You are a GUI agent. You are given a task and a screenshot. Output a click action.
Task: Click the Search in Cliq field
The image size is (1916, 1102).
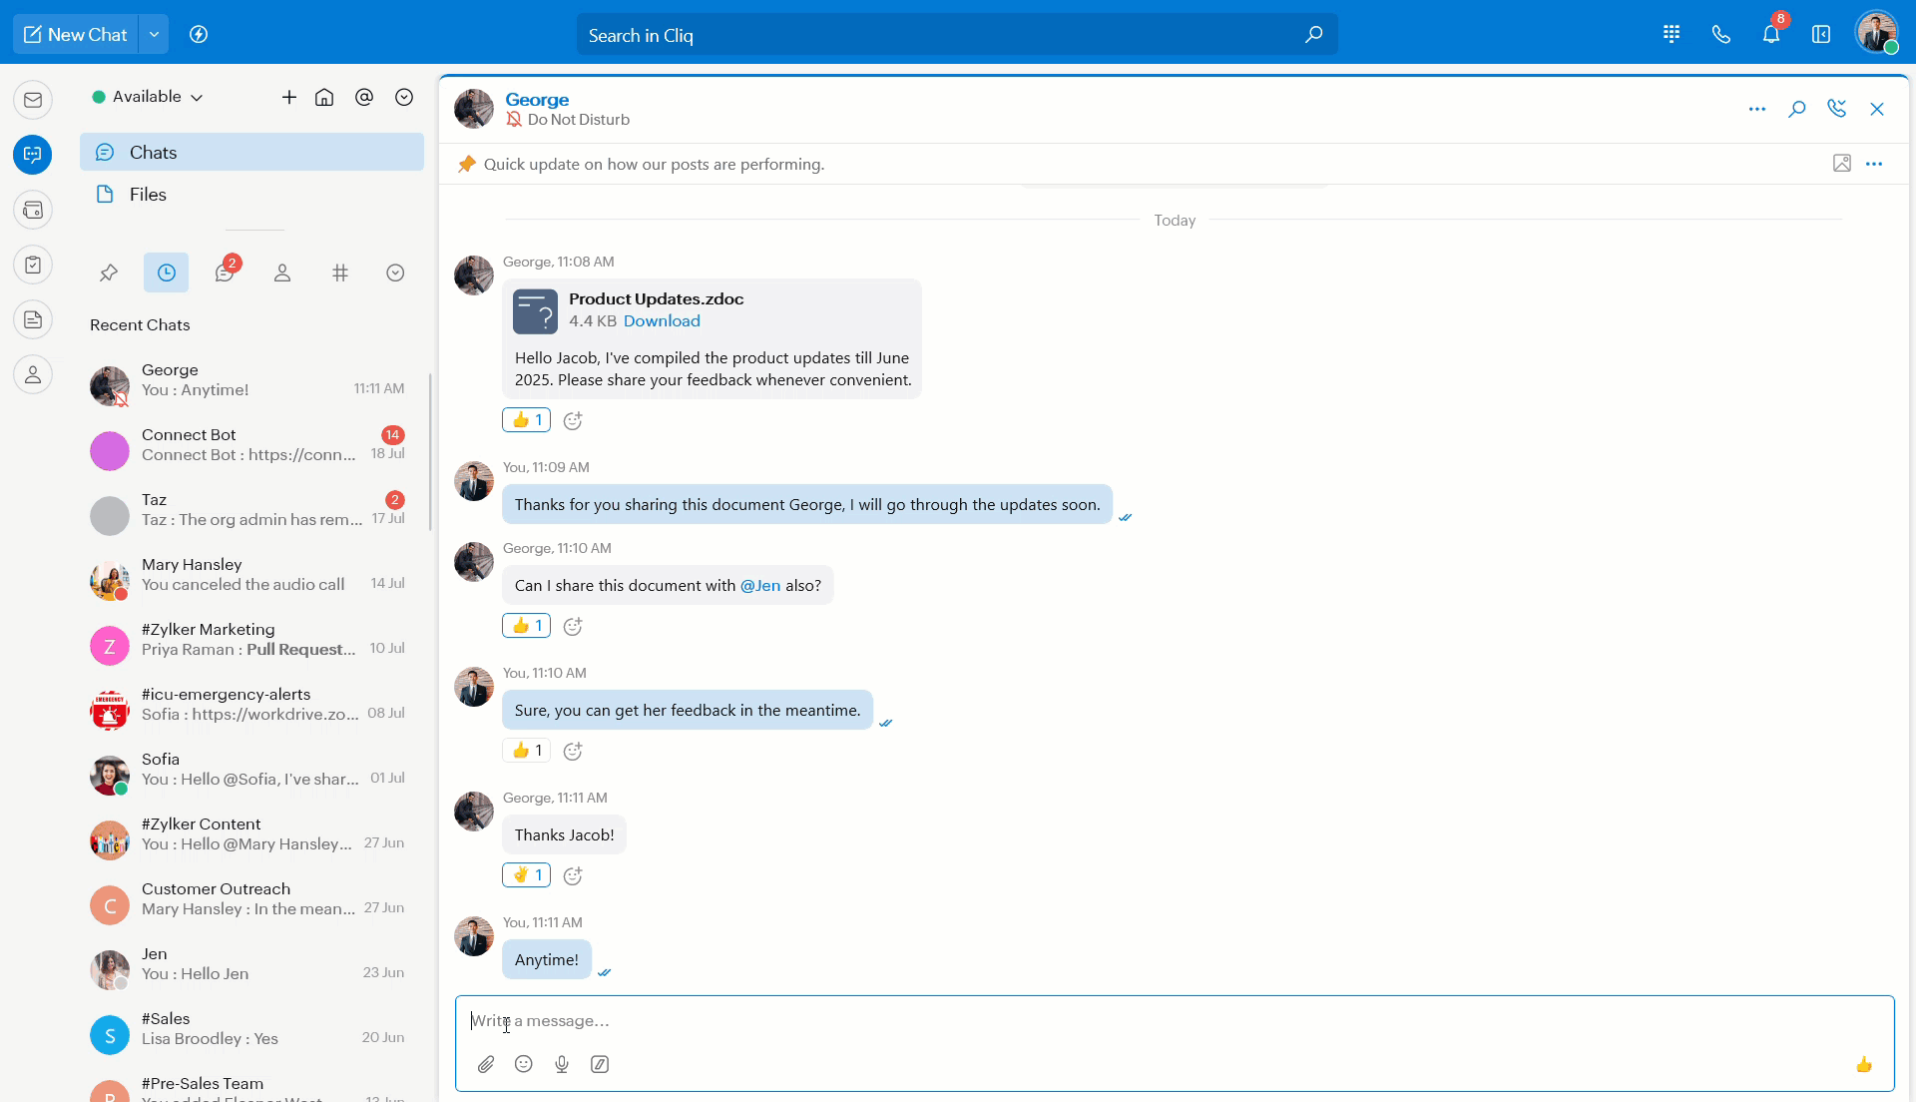tap(938, 35)
